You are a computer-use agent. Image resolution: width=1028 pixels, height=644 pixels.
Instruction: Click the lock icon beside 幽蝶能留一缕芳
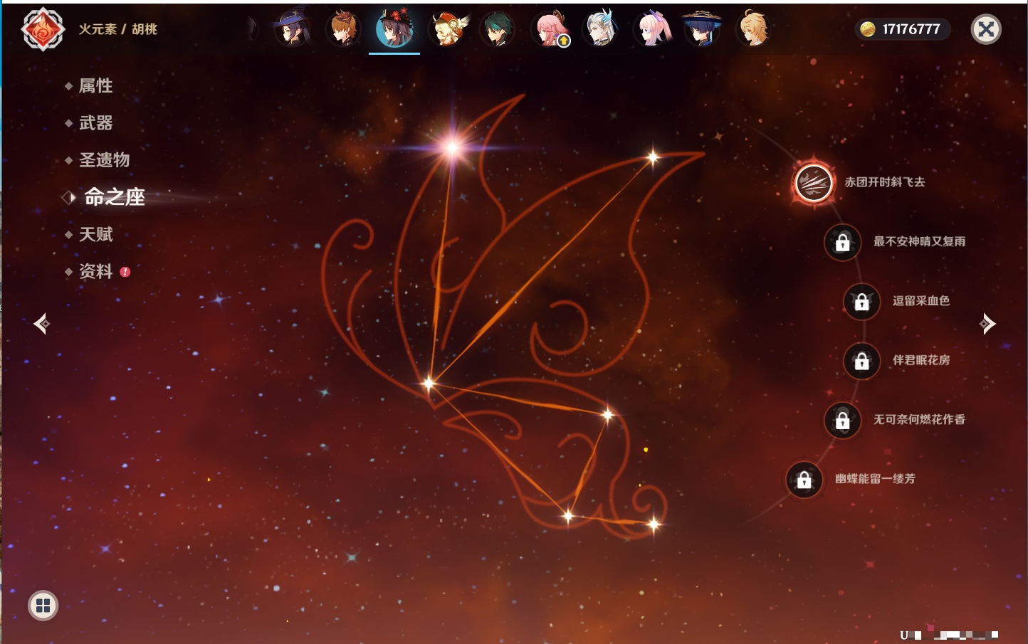point(804,480)
